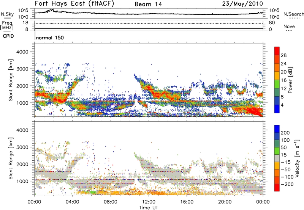Click the "N.Search" legend label
Image resolution: width=304 pixels, height=210 pixels.
click(x=293, y=14)
